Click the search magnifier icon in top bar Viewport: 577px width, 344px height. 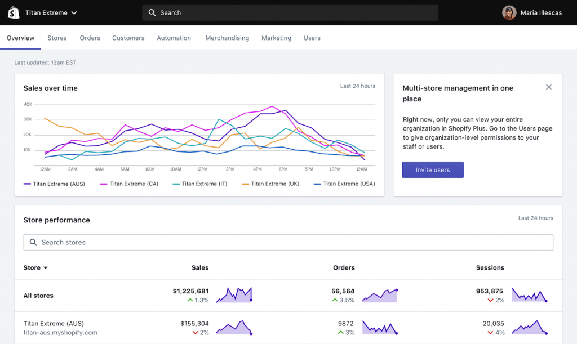152,12
